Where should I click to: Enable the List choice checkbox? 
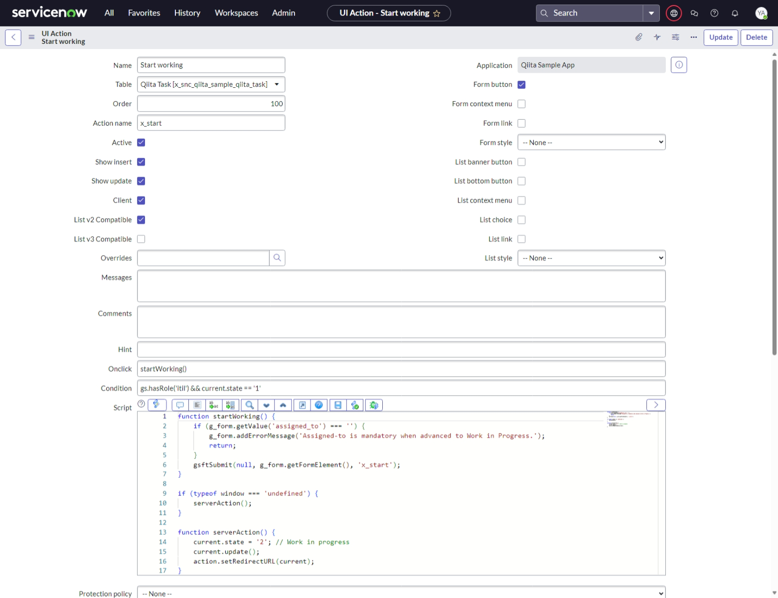point(521,220)
